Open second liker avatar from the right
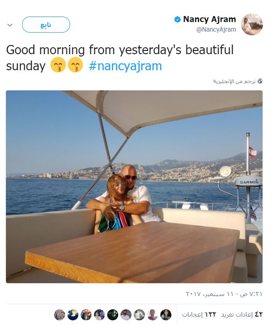274x324 pixels. click(x=153, y=315)
